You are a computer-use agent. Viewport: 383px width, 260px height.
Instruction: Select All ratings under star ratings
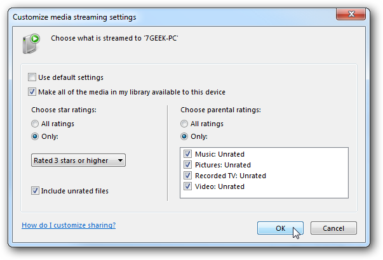[x=35, y=124]
